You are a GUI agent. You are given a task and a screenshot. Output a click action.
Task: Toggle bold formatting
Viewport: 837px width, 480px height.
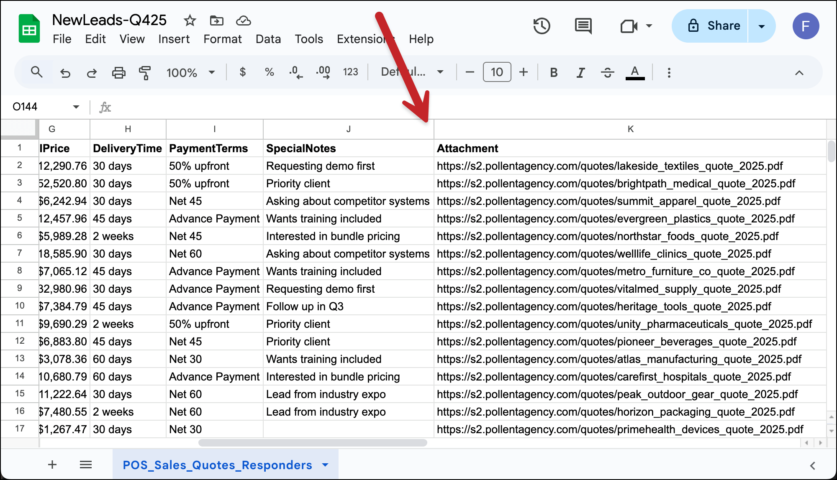pos(553,72)
